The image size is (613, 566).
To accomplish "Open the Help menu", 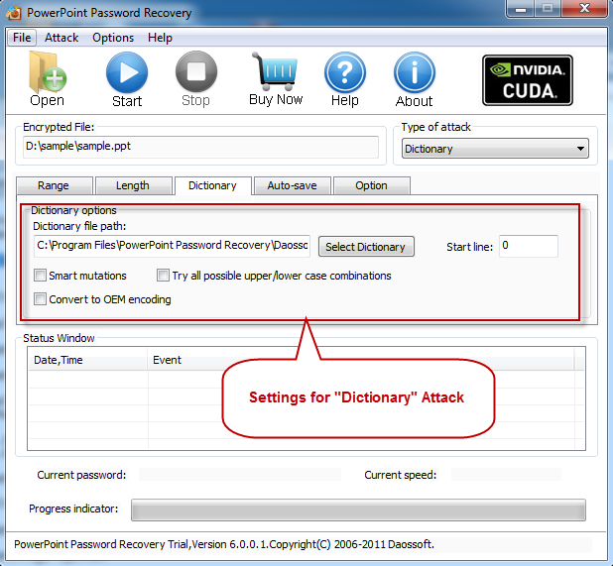I will point(160,38).
